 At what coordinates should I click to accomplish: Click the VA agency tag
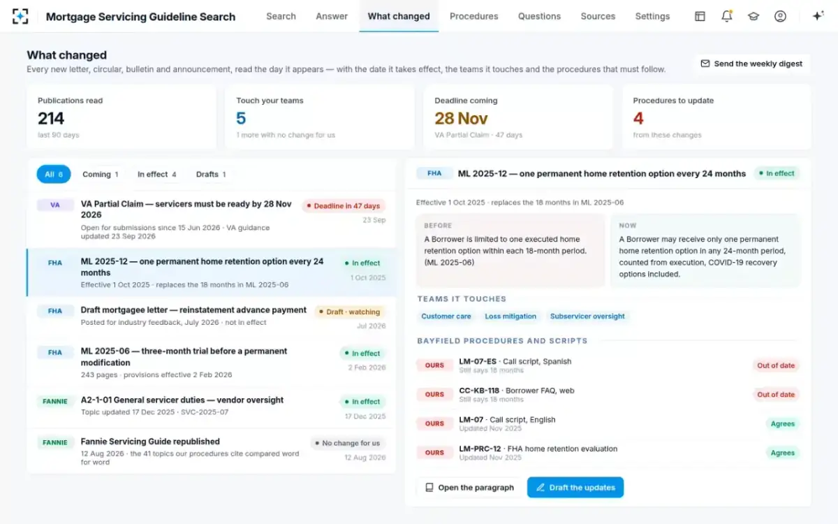coord(55,205)
